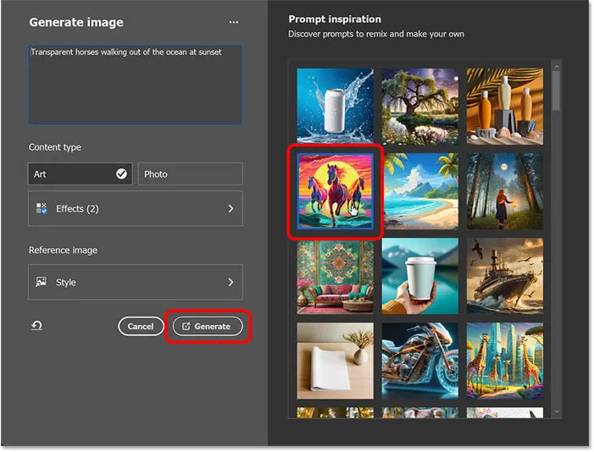This screenshot has height=452, width=594.
Task: Choose the colorful horses sunset thumbnail
Action: [x=335, y=191]
